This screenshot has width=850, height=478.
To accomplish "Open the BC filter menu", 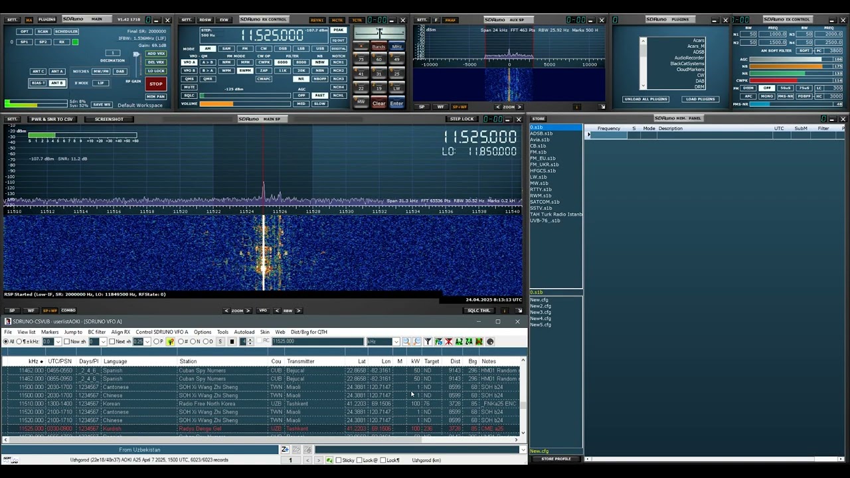I will pos(96,332).
